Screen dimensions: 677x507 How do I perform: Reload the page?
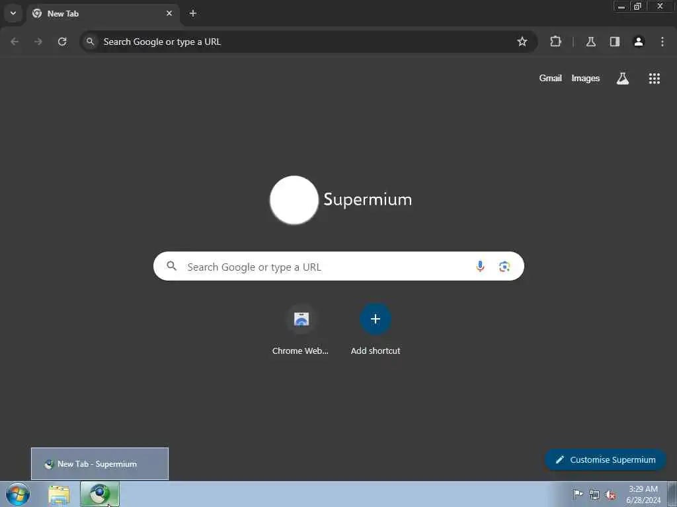point(62,42)
